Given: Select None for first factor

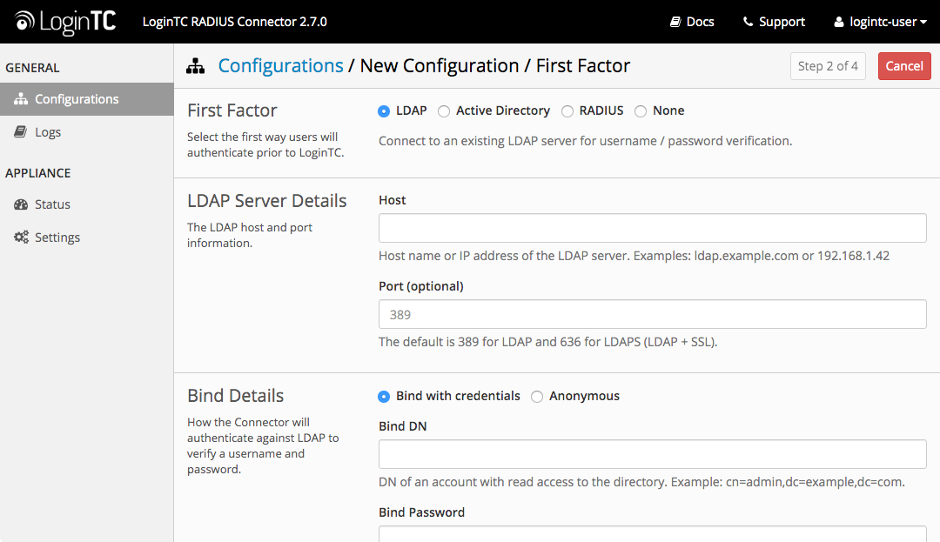Looking at the screenshot, I should pyautogui.click(x=641, y=111).
